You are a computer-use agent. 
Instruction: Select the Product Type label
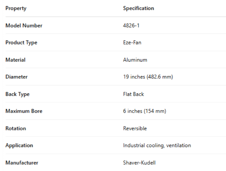tap(21, 43)
